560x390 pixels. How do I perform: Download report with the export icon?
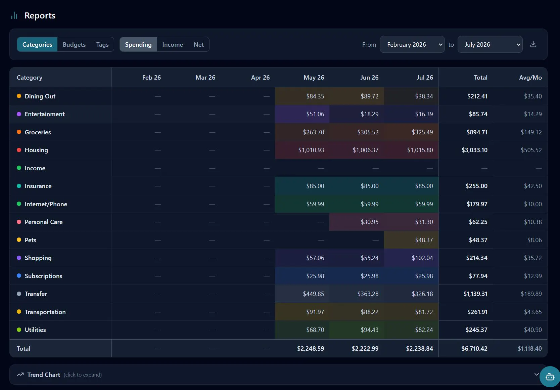point(533,44)
